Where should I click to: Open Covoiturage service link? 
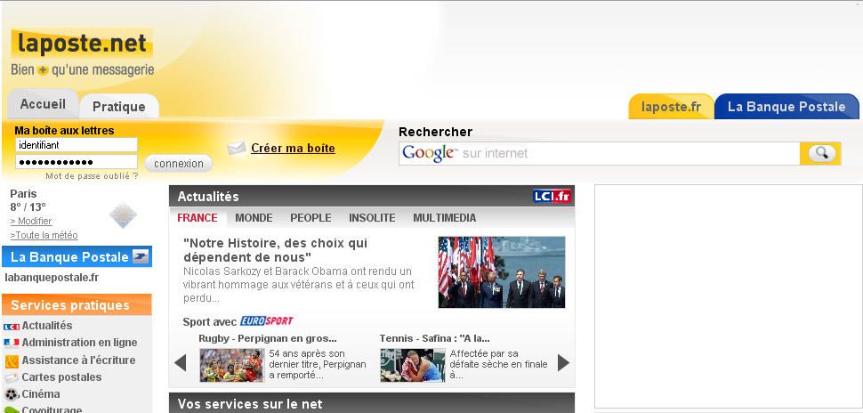pyautogui.click(x=52, y=409)
